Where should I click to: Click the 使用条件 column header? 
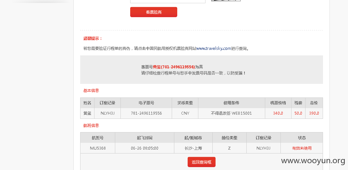click(x=231, y=103)
